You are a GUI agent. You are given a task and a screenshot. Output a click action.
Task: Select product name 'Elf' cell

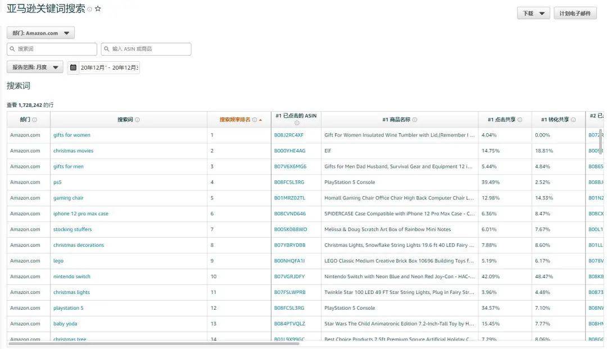coord(328,151)
